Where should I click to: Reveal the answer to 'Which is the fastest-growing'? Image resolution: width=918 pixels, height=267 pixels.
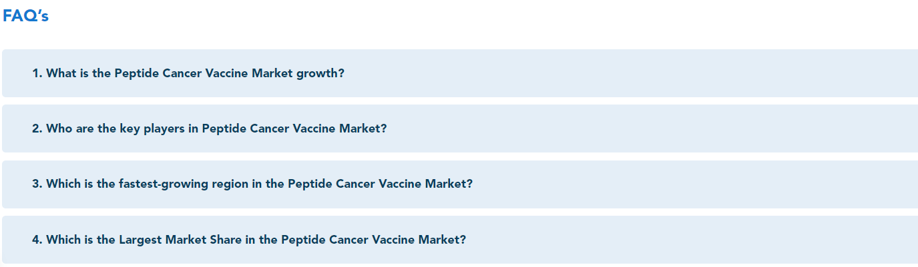pos(460,184)
